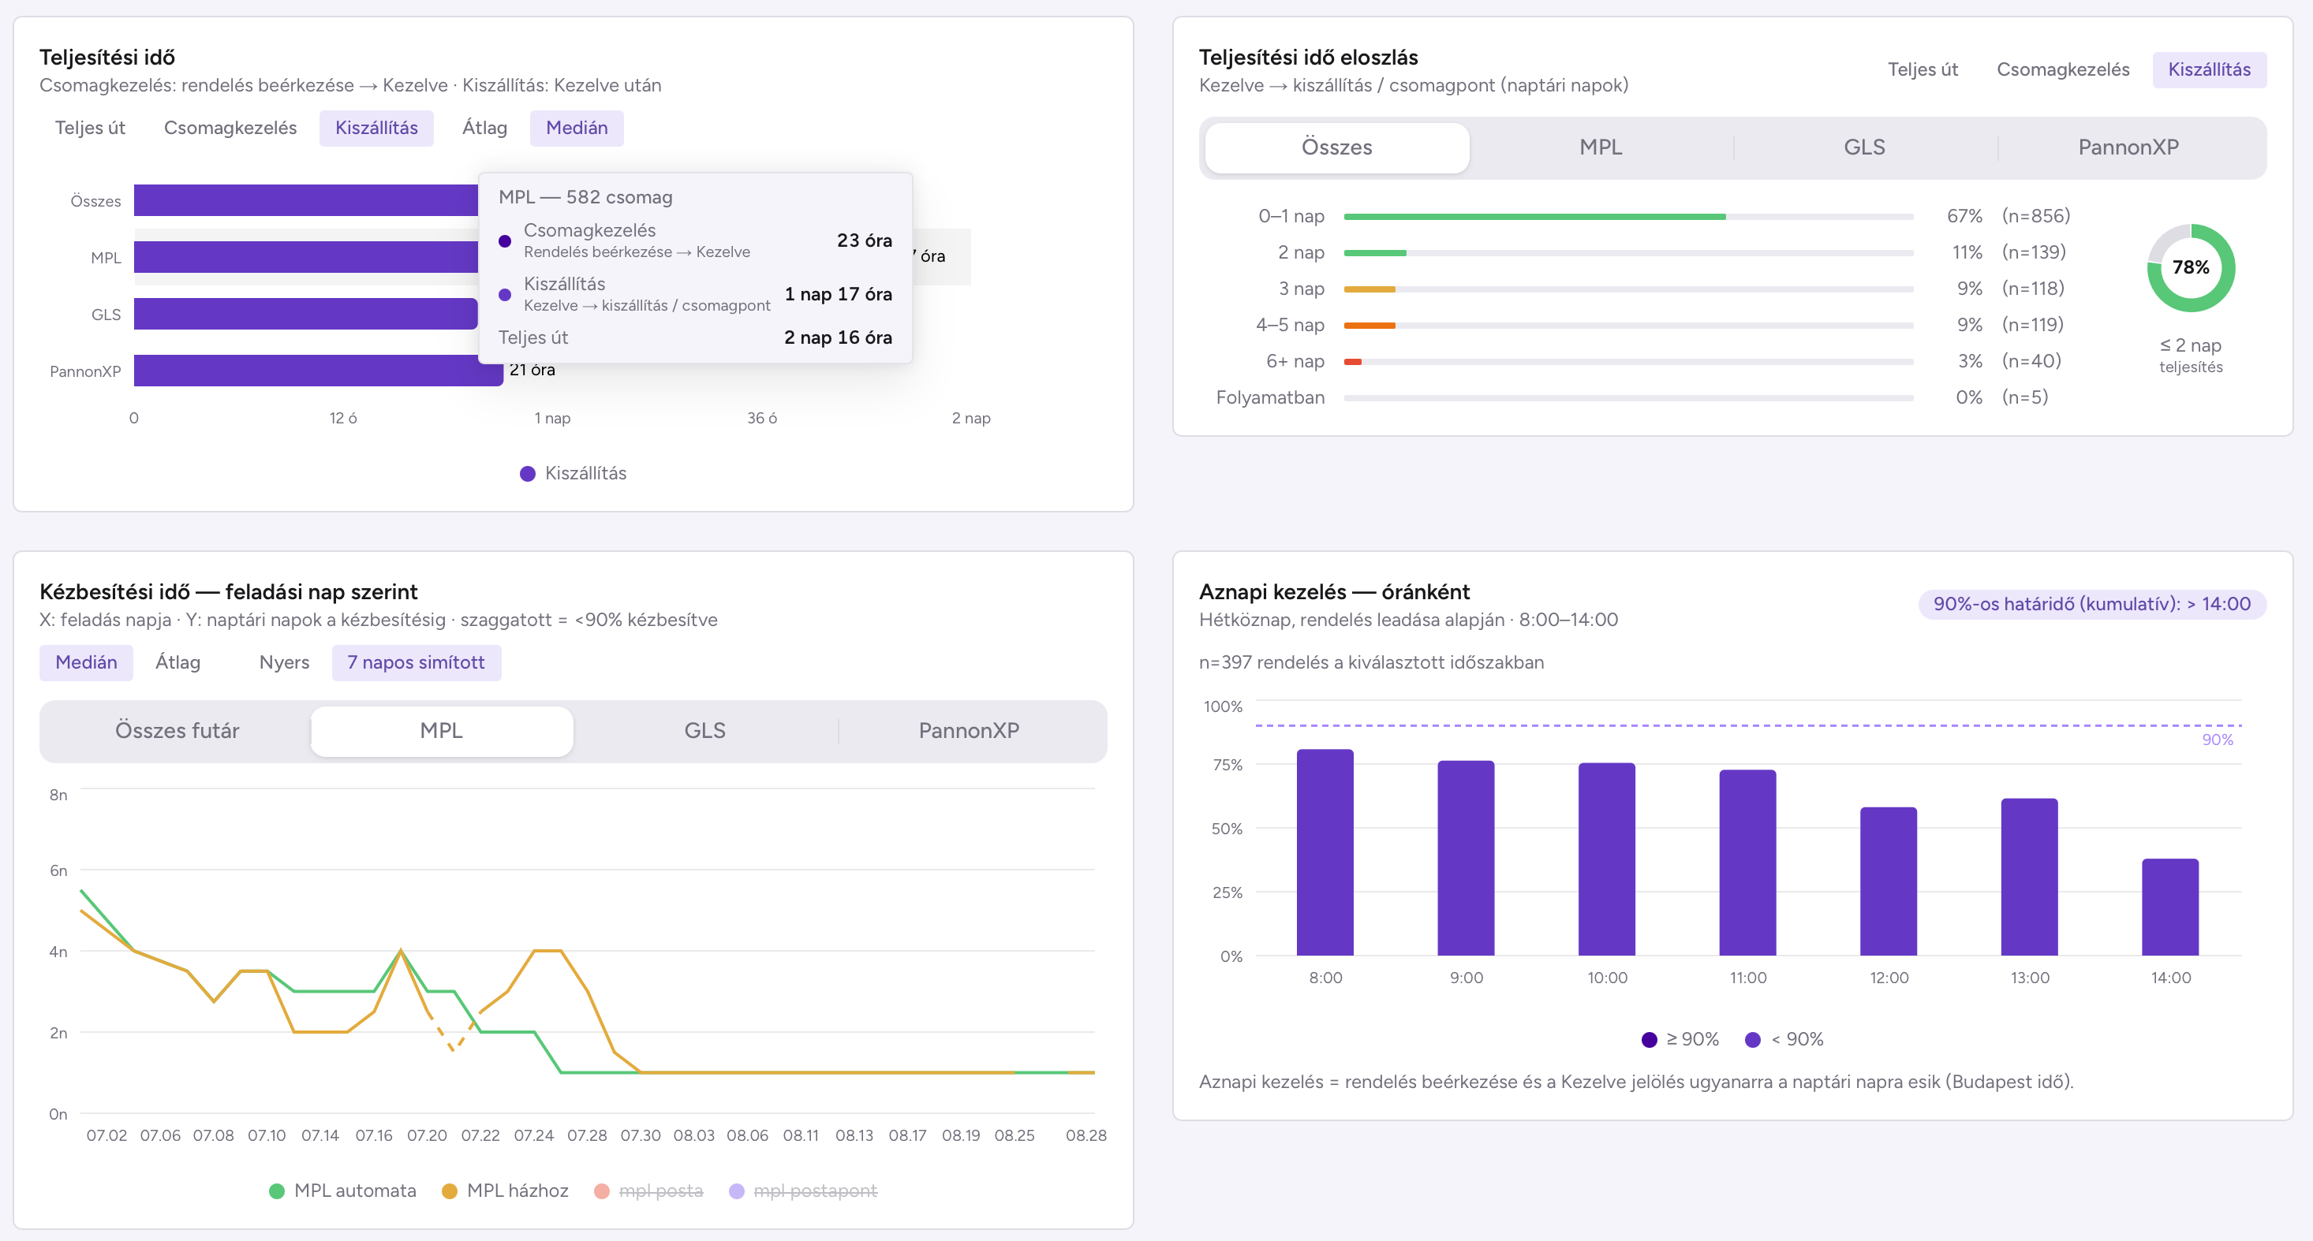Image resolution: width=2313 pixels, height=1241 pixels.
Task: Click the 14:00 hourly bar
Action: pyautogui.click(x=2171, y=907)
